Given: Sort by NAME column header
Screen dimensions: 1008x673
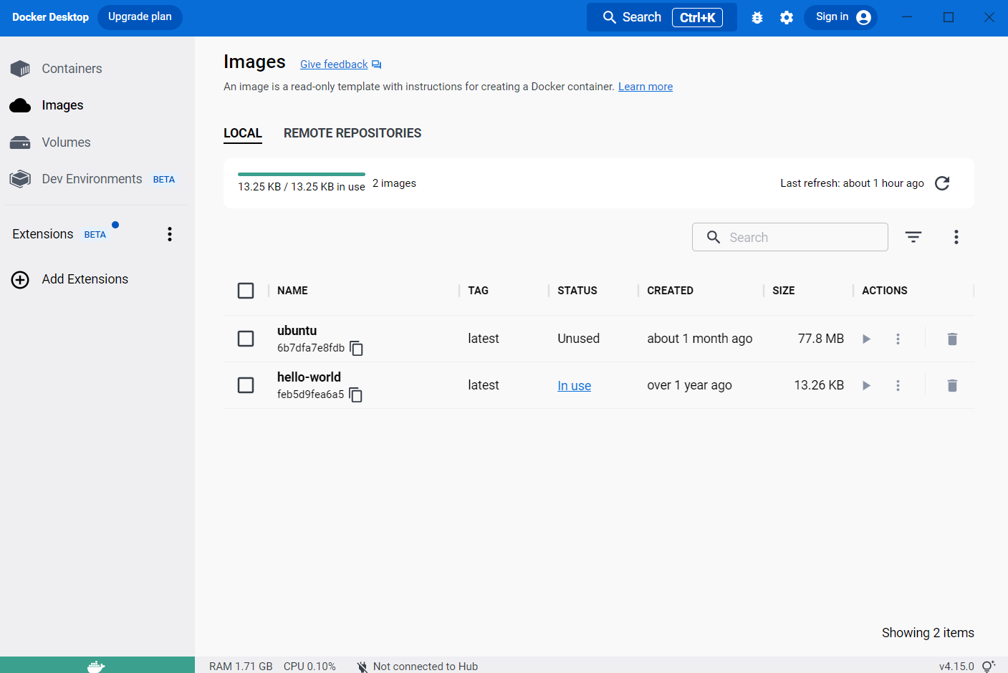Looking at the screenshot, I should click(292, 291).
